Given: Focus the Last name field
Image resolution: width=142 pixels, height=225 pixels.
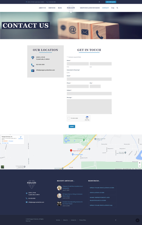Looking at the screenshot, I should pos(101,64).
